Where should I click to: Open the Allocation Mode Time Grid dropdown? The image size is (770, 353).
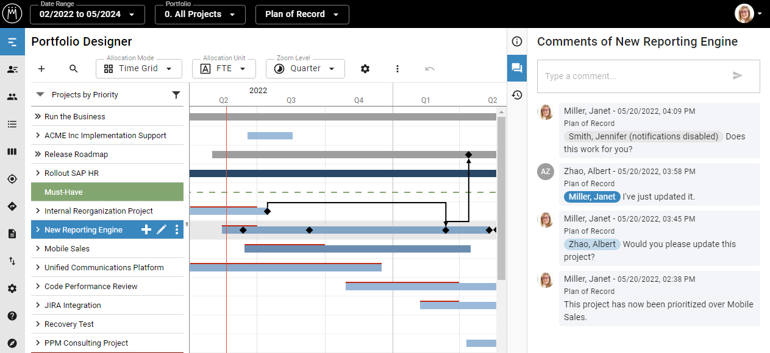(x=139, y=69)
